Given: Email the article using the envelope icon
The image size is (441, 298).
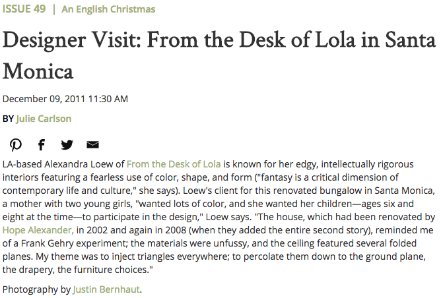Looking at the screenshot, I should tap(92, 145).
